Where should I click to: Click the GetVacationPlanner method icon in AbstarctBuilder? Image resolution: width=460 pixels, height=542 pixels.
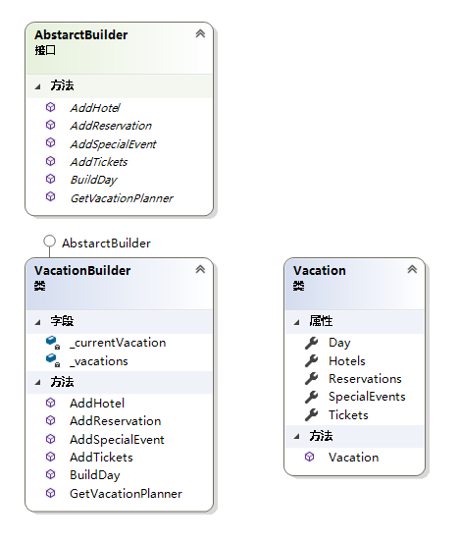pos(50,196)
